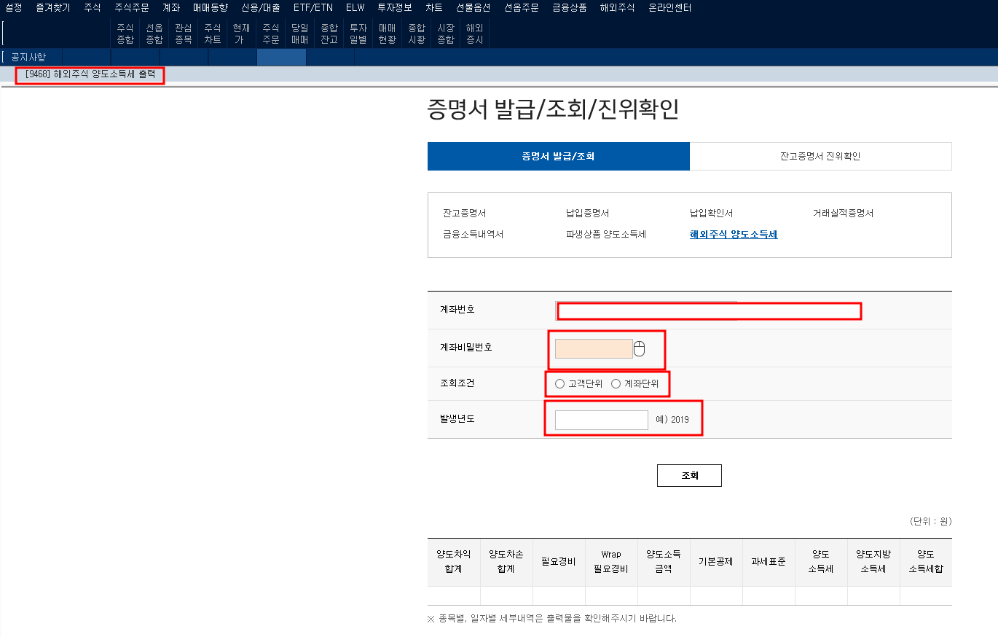Select the 고객단위 radio button
This screenshot has height=637, width=998.
click(x=559, y=384)
